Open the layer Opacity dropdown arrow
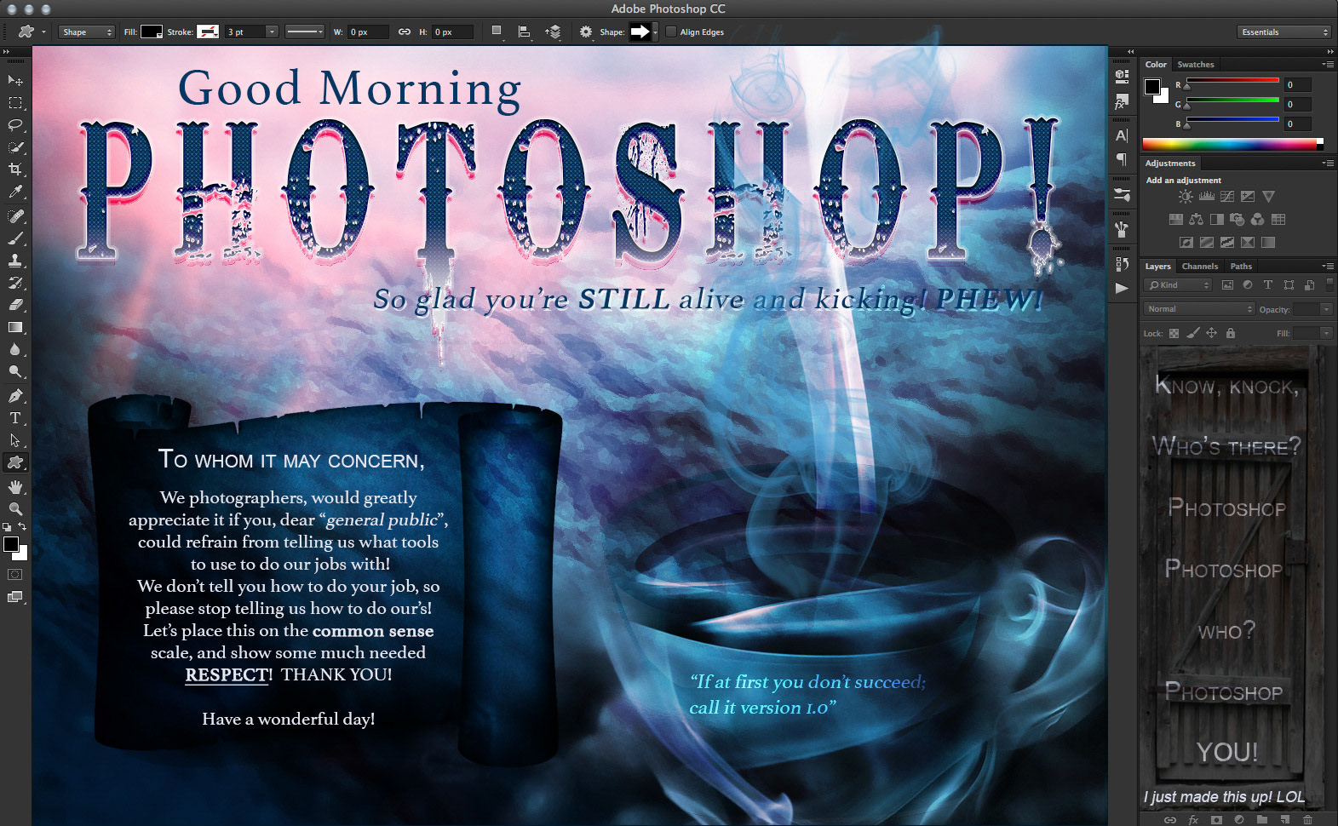1338x826 pixels. coord(1326,309)
